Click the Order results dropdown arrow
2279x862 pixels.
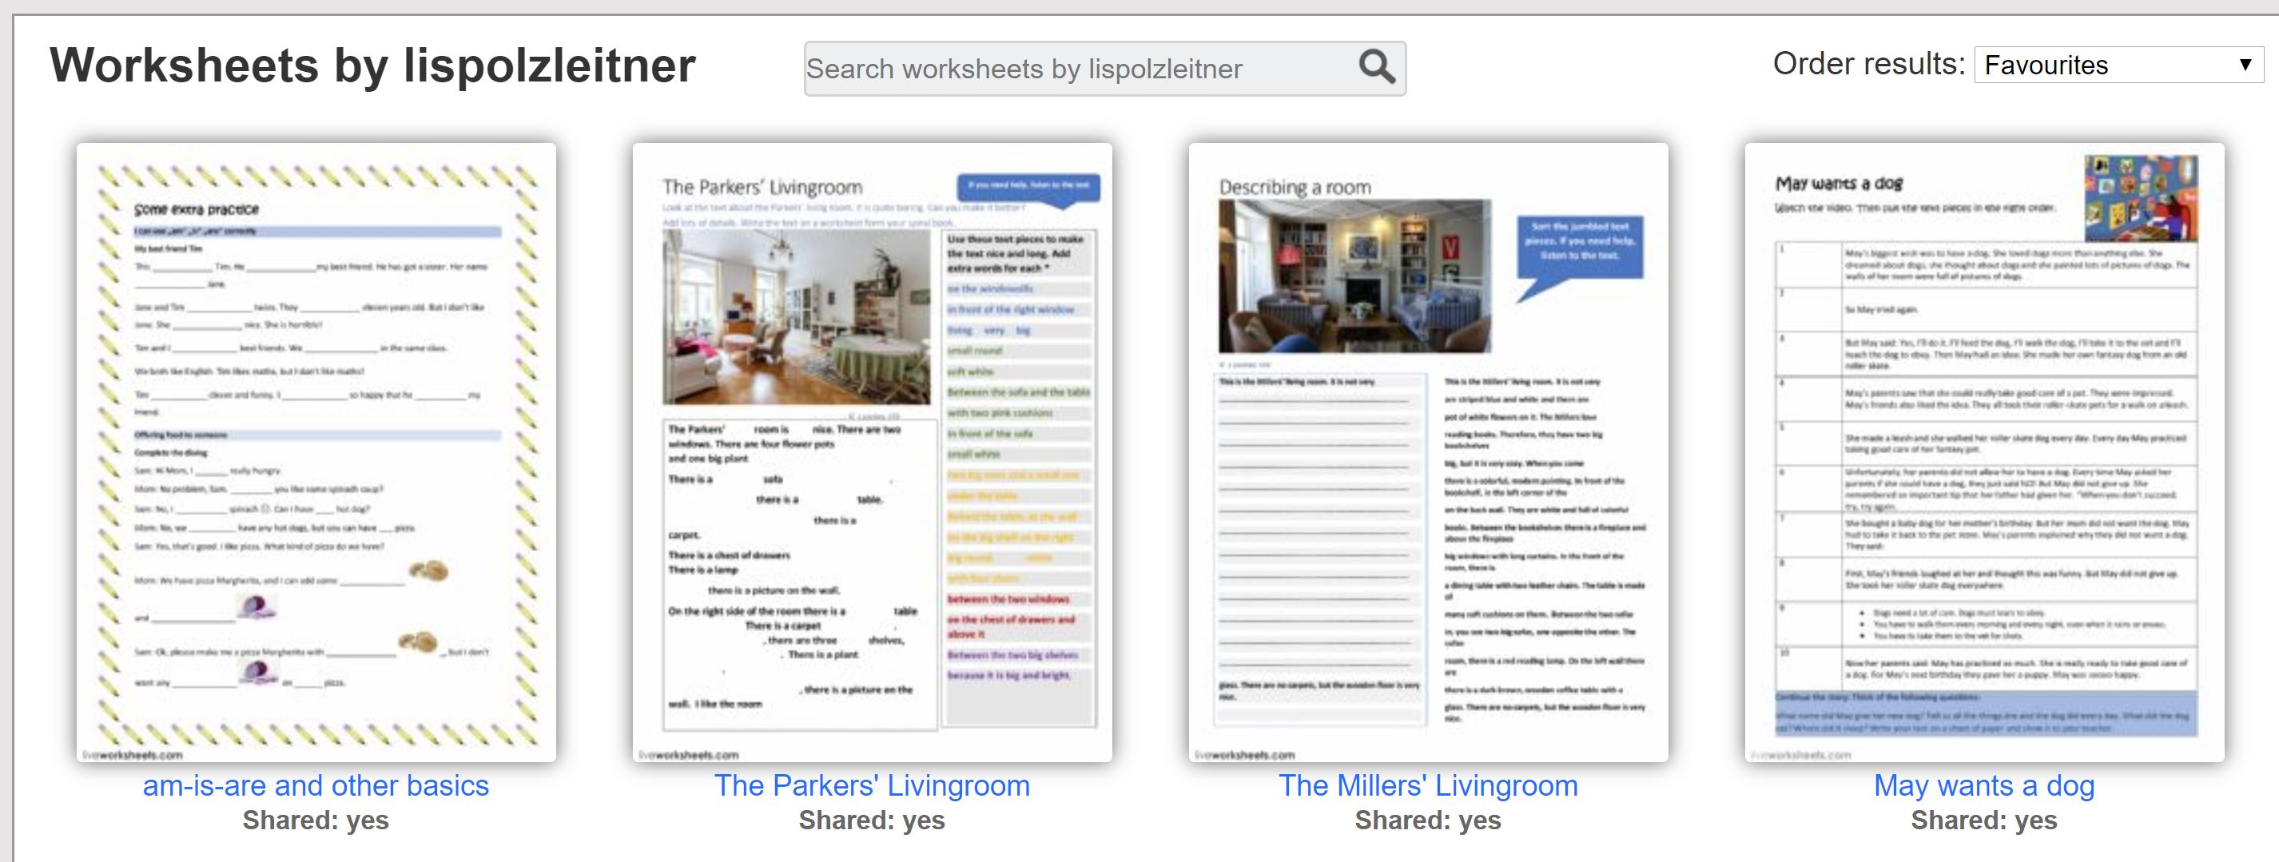tap(2245, 65)
